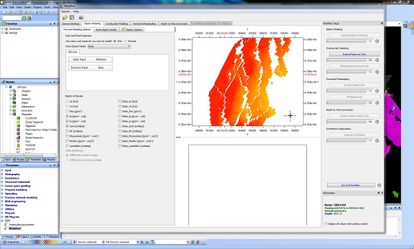
Task: Pin the Workflow Steps panel
Action: [382, 23]
